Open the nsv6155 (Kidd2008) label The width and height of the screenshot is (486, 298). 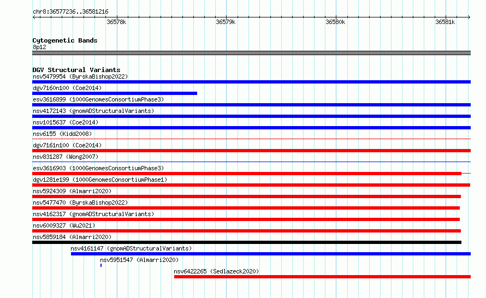point(62,134)
